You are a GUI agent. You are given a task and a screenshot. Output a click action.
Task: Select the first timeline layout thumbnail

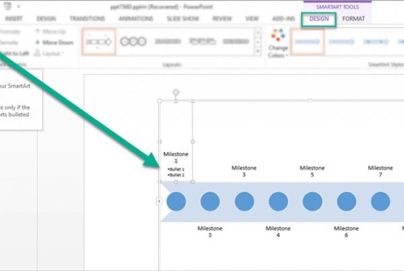click(x=100, y=42)
